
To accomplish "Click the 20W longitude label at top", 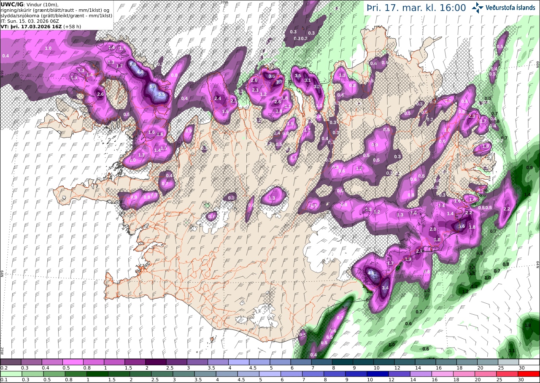I will [x=224, y=2].
